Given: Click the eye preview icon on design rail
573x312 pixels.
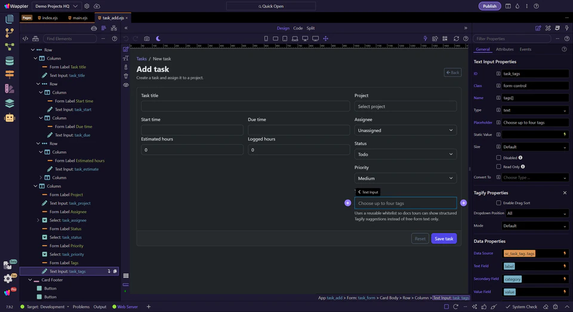Looking at the screenshot, I should [x=126, y=85].
